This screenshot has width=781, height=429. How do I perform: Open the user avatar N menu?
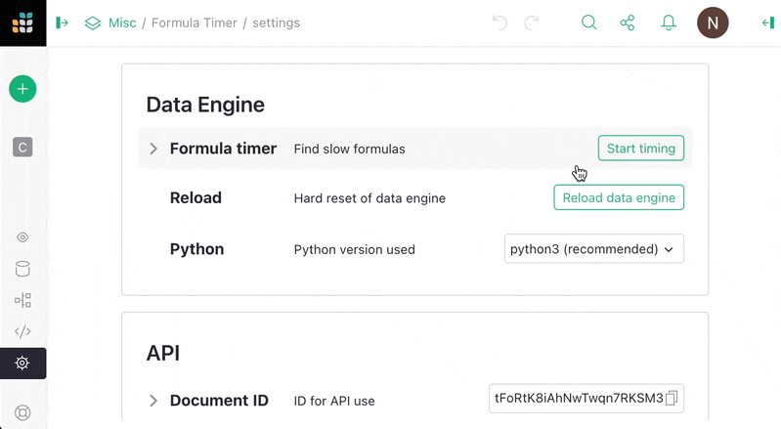coord(713,22)
